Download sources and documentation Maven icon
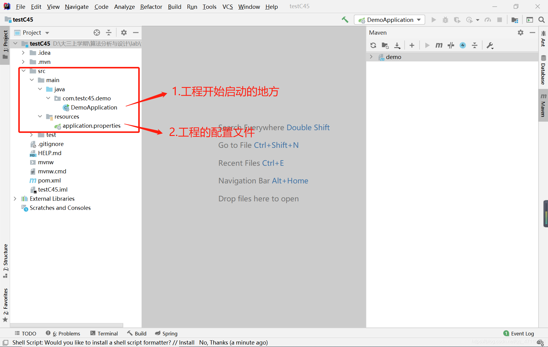The width and height of the screenshot is (548, 347). 397,45
